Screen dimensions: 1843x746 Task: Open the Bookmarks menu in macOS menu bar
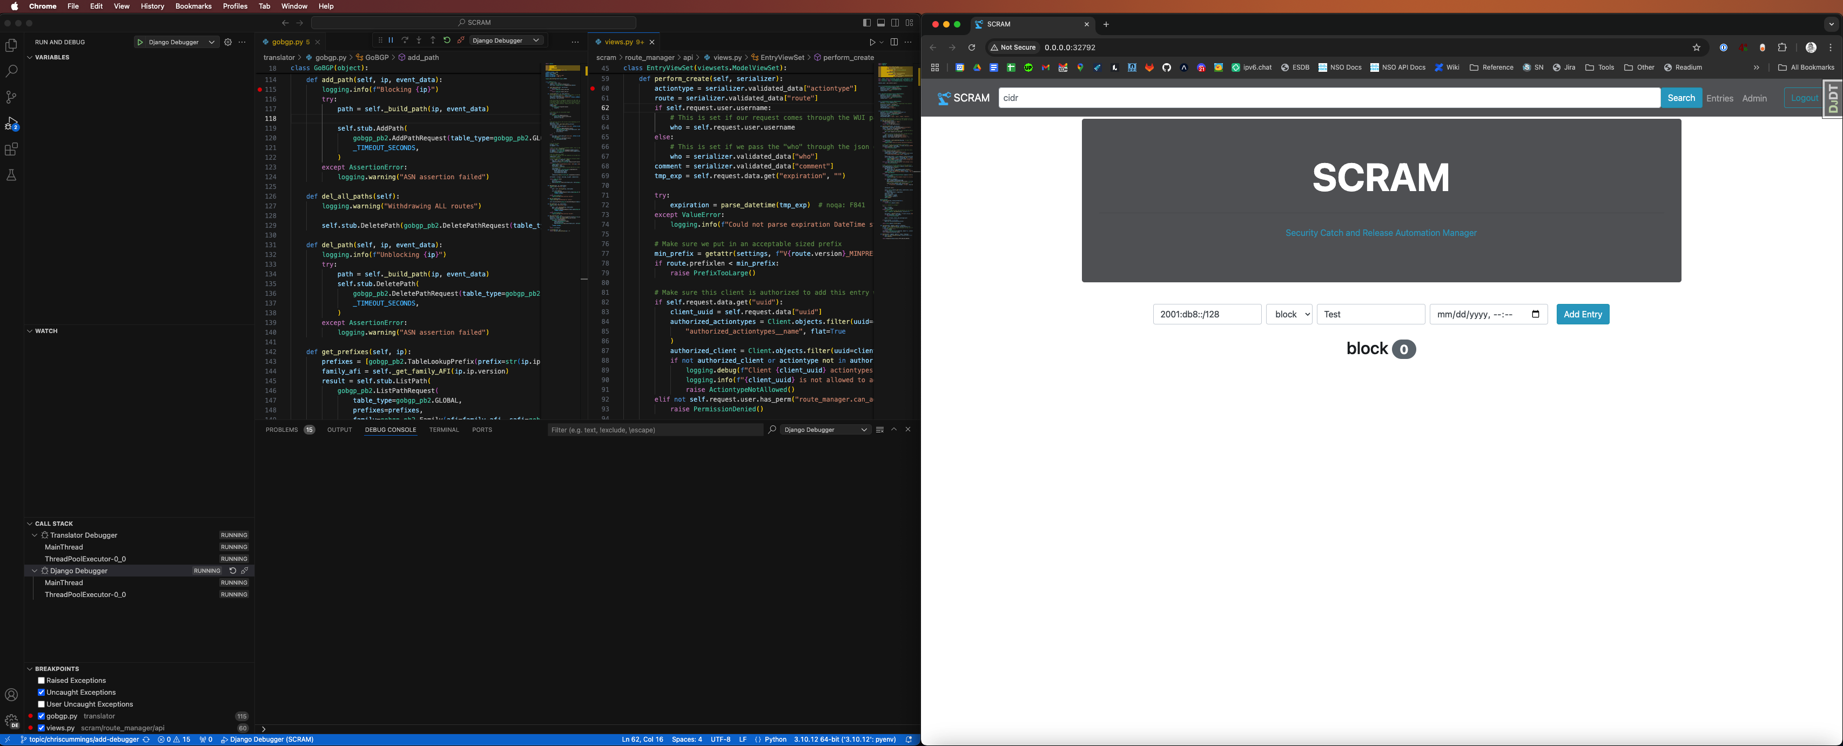(x=193, y=6)
